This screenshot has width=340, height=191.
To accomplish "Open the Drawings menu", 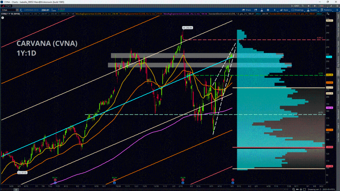I will click(x=298, y=10).
